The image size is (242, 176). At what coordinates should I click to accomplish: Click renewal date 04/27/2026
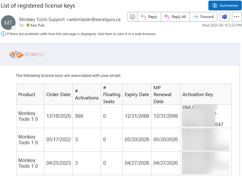[x=166, y=163]
